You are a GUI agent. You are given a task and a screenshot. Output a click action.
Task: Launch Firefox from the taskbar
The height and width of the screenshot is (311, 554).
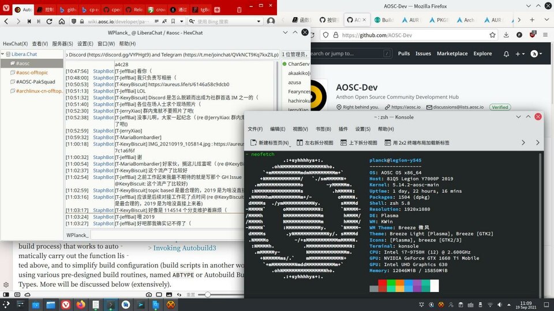80,304
